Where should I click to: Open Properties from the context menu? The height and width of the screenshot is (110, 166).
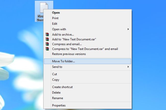coord(88,105)
